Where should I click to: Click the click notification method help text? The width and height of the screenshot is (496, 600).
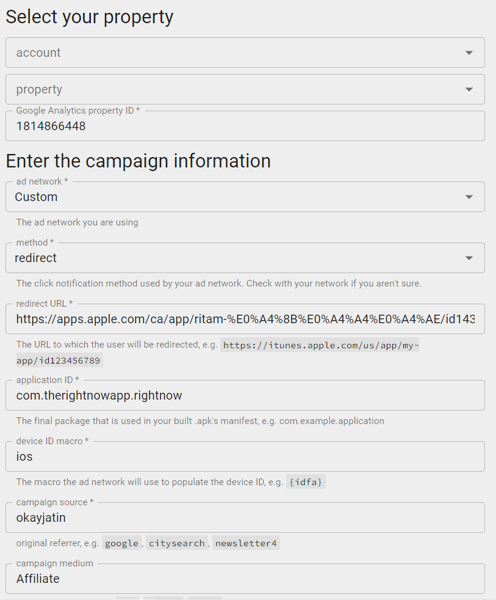coord(218,284)
